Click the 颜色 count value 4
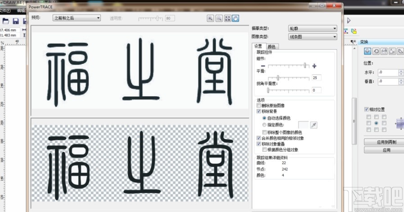Viewport: 404px width, 212px height. click(283, 175)
